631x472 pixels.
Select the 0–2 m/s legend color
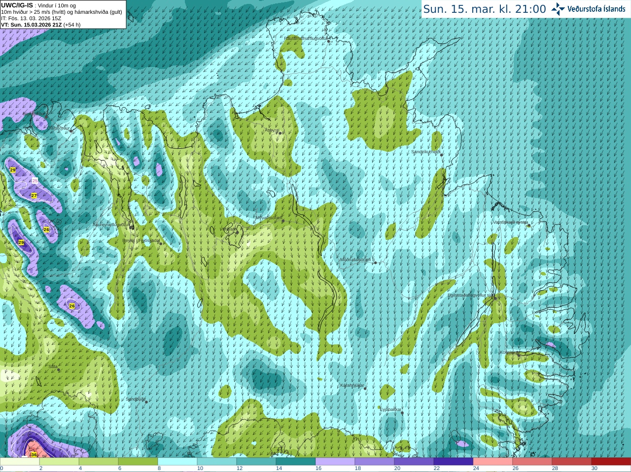tap(20, 462)
